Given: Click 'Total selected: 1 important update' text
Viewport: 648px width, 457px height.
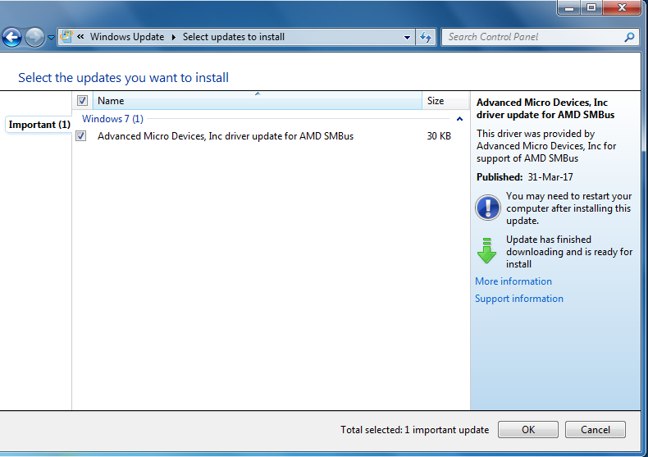Looking at the screenshot, I should pyautogui.click(x=414, y=430).
